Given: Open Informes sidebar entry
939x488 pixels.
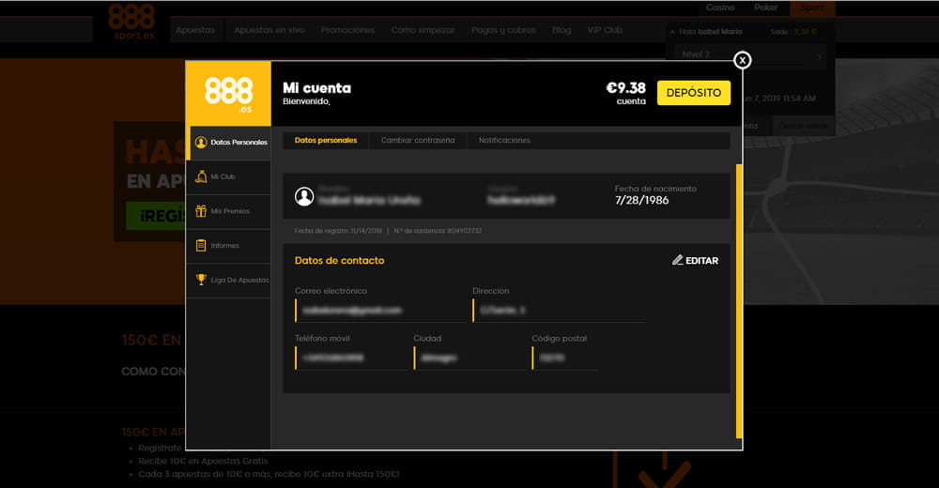Looking at the screenshot, I should (229, 246).
